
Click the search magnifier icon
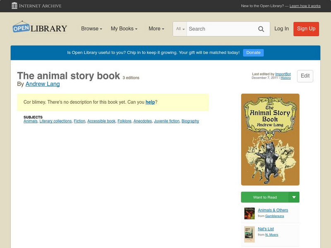(x=261, y=29)
